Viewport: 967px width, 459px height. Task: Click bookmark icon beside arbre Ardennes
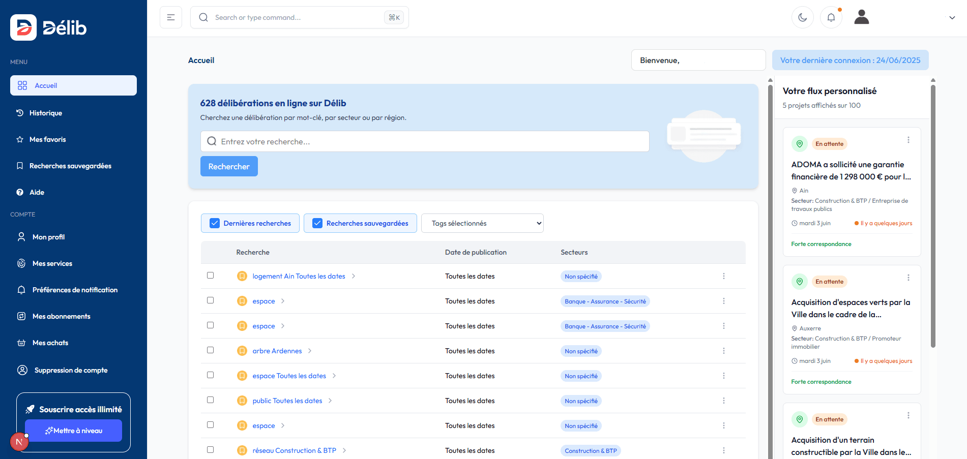pos(242,351)
